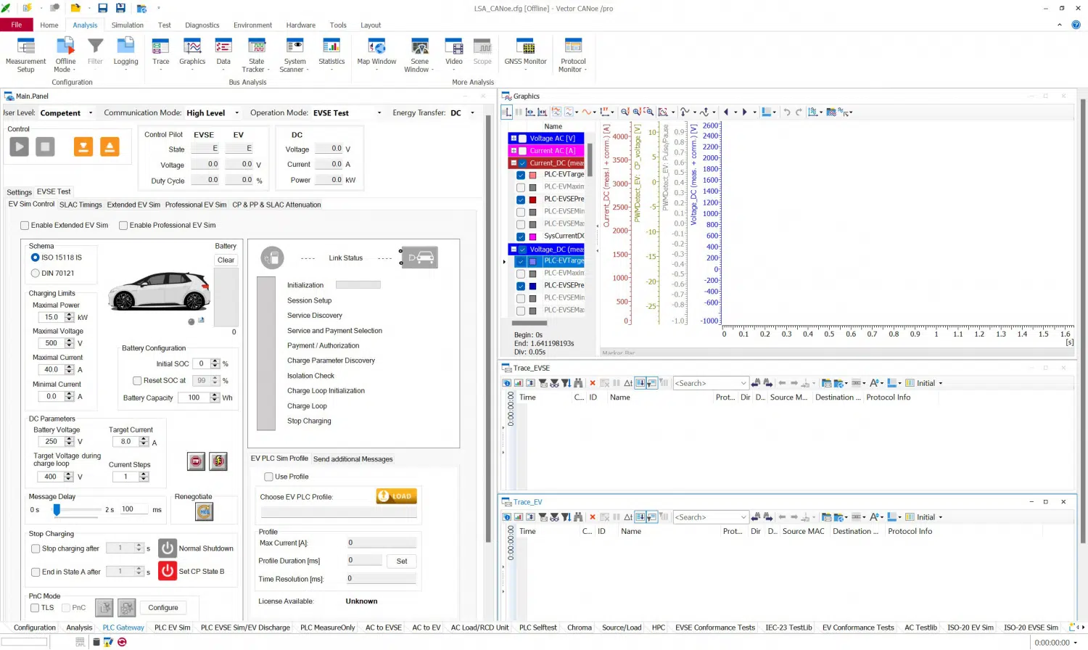Select the PLC Gateway tab at the bottom
This screenshot has width=1088, height=650.
coord(123,628)
